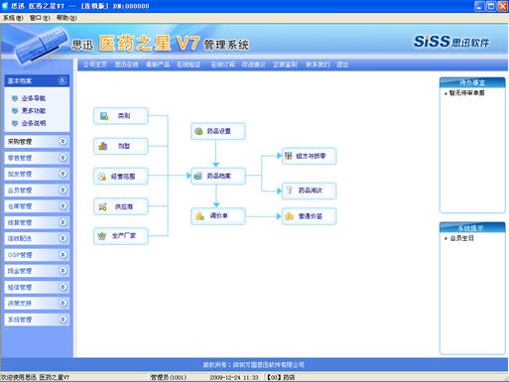Open the 经营范围 business scope node
The width and height of the screenshot is (509, 382).
(121, 177)
